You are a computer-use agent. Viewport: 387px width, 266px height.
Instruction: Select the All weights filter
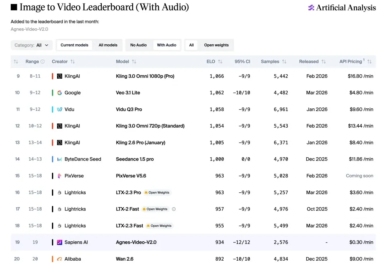pyautogui.click(x=191, y=45)
